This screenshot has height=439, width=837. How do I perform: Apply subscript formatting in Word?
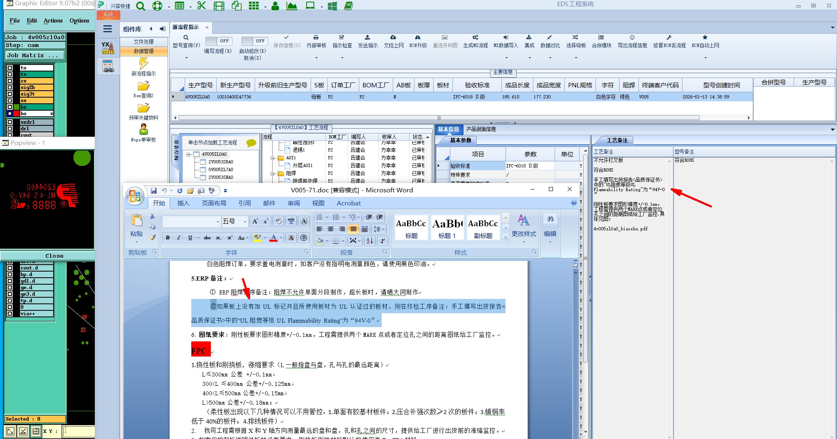[219, 238]
